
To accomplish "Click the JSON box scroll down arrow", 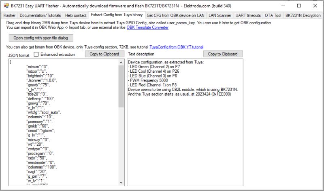I will 121,183.
